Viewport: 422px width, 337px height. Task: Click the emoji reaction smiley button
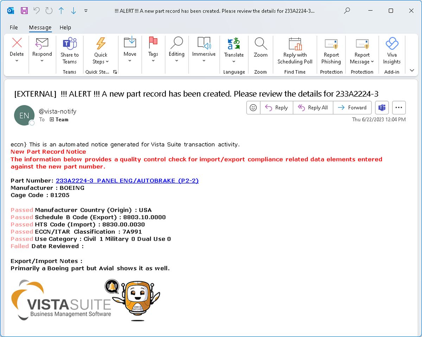coord(253,108)
